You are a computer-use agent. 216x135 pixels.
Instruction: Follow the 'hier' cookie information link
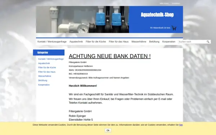click(x=181, y=125)
